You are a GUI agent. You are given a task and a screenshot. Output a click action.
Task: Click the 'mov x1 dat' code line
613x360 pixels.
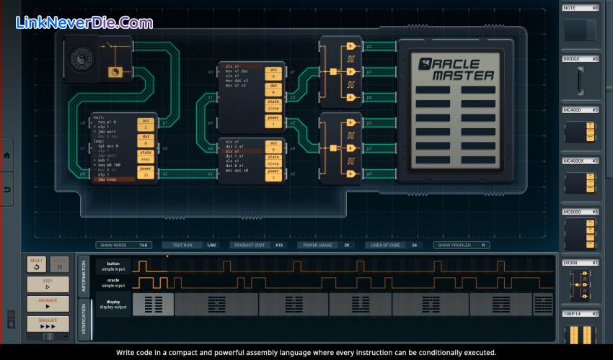pyautogui.click(x=237, y=71)
